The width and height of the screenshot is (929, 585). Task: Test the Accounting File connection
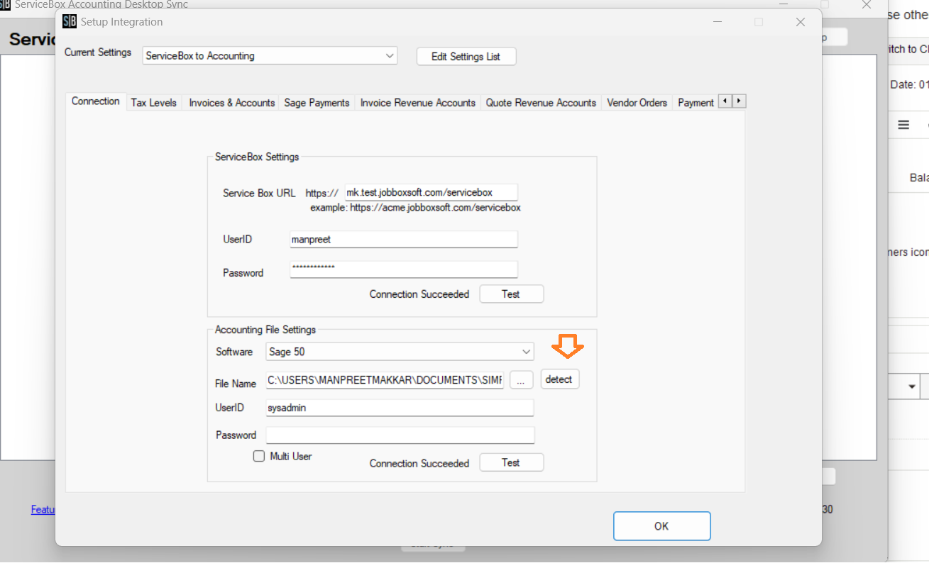pyautogui.click(x=511, y=462)
